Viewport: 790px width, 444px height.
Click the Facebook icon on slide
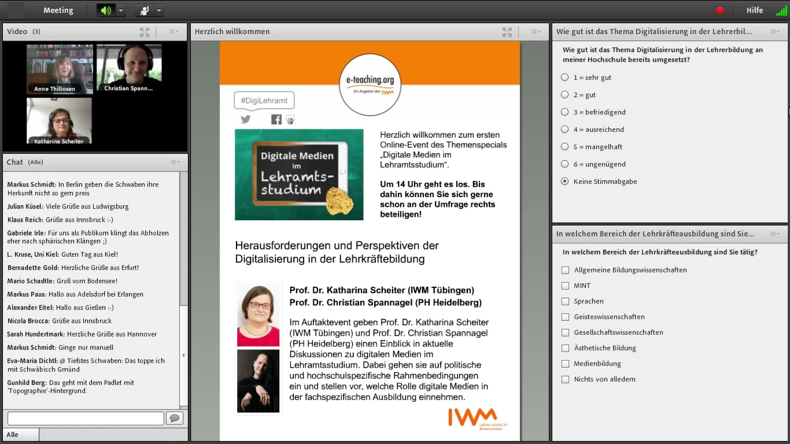[x=276, y=119]
